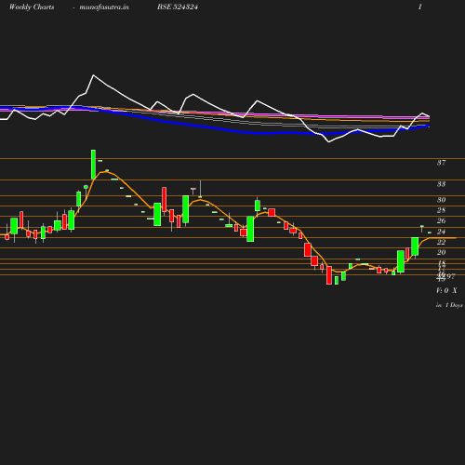Click the price label 26
Screen dimensions: 465x465
(x=441, y=220)
